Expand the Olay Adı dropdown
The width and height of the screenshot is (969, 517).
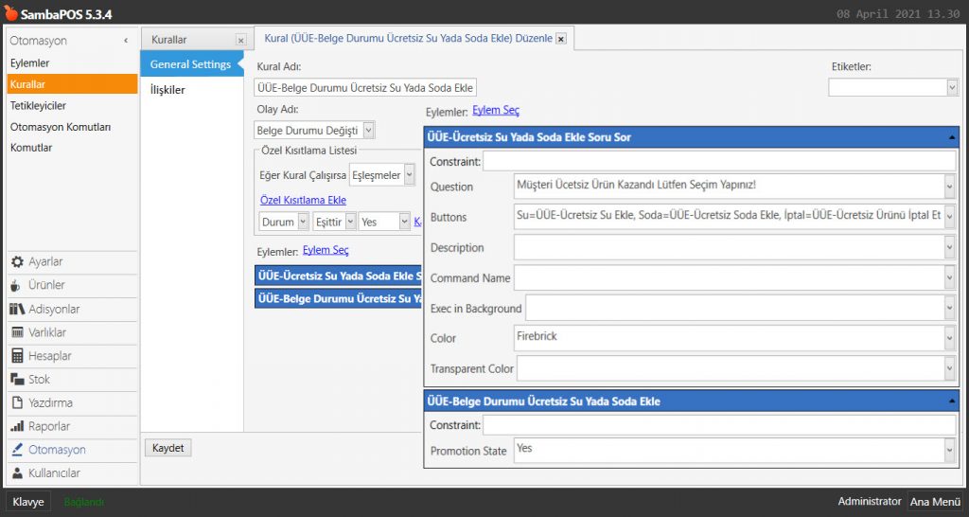coord(368,131)
